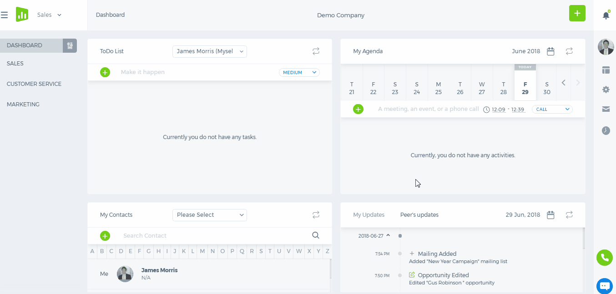Open the layout panel icon in right sidebar

606,70
